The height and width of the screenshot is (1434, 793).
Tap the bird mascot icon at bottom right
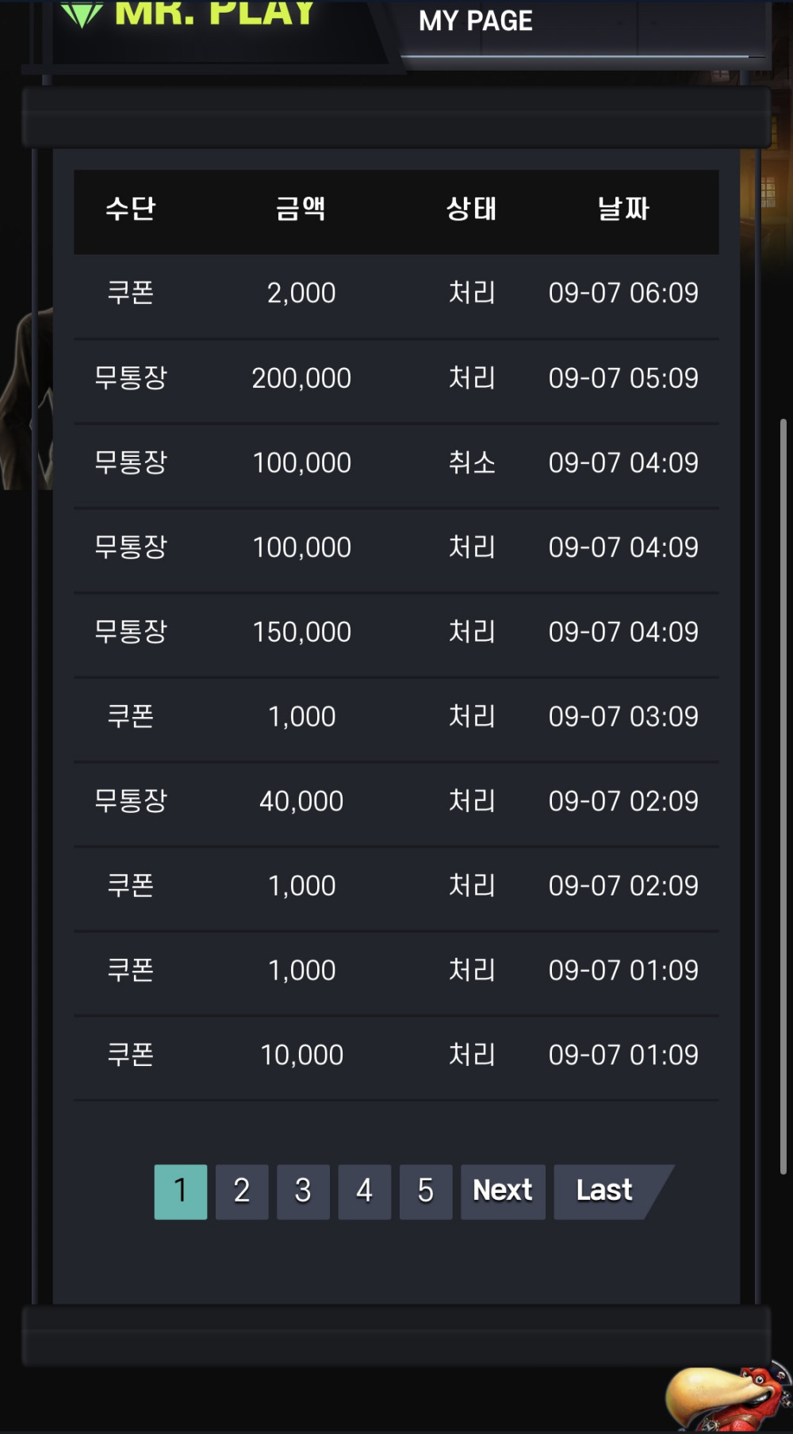pyautogui.click(x=727, y=1398)
